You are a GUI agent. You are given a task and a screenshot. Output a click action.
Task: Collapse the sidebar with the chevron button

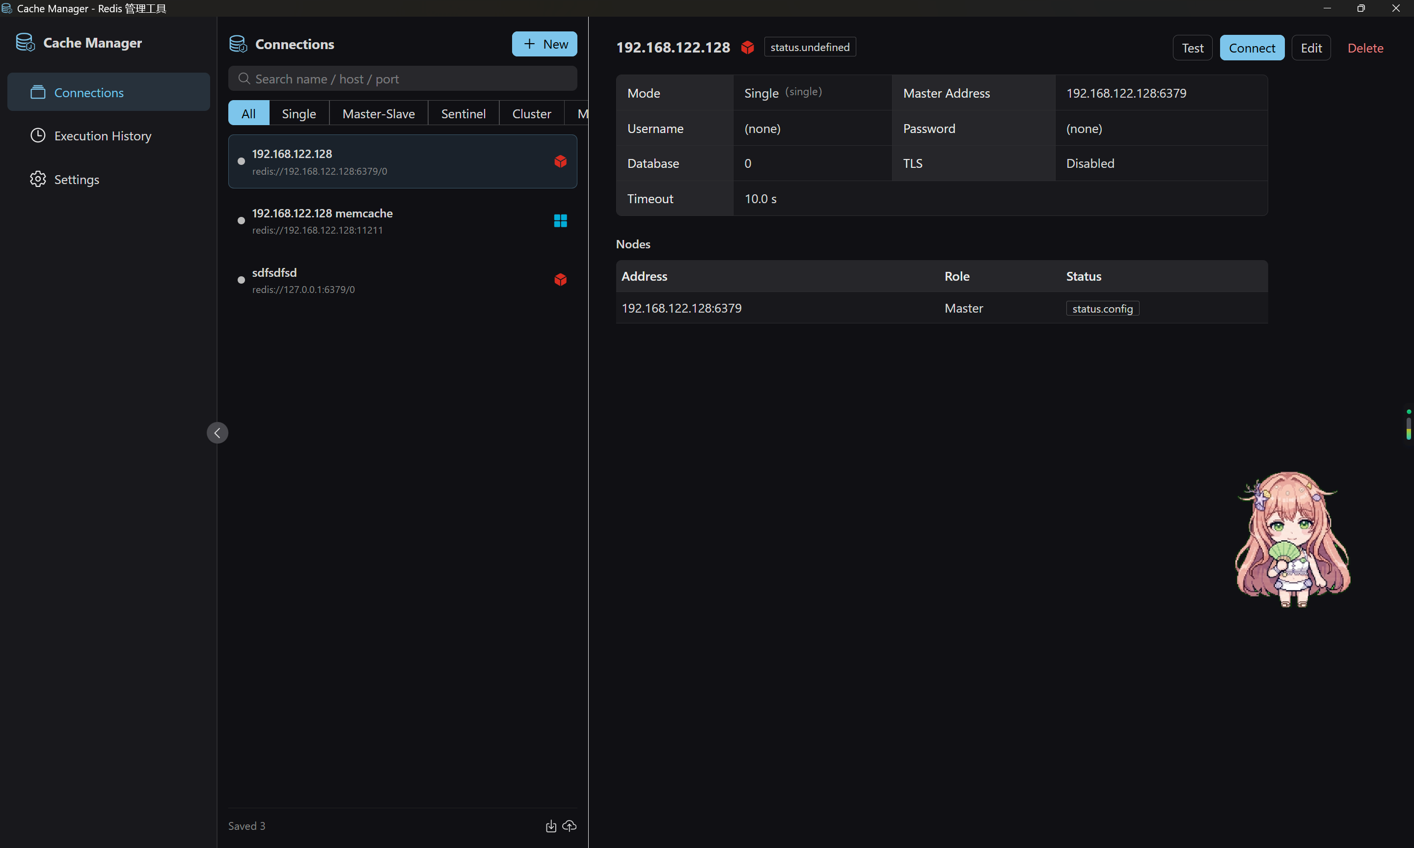pos(217,433)
